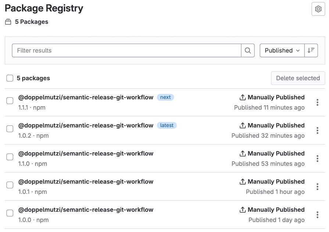Click the search magnifier in filter bar
Screen dimensions: 329x232
[248, 50]
